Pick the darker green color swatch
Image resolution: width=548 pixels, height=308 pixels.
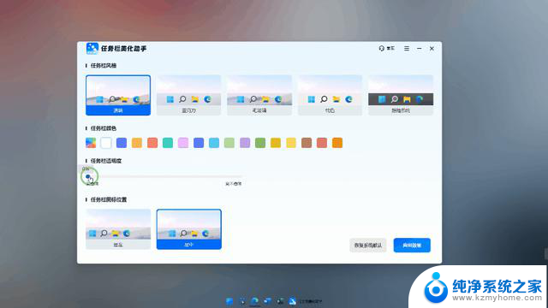coord(260,143)
